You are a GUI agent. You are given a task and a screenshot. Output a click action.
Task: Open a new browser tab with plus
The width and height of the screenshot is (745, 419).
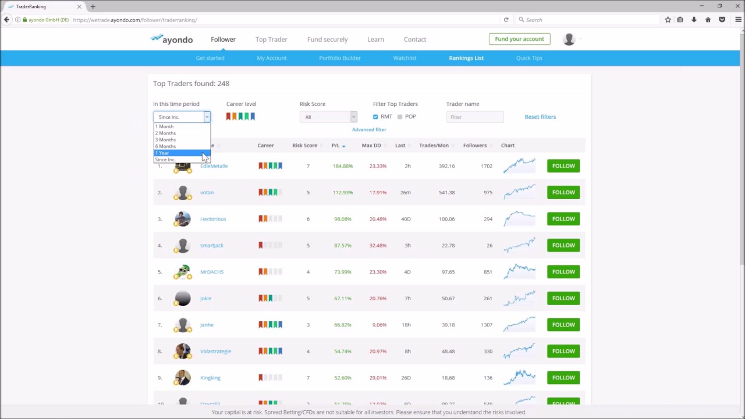pos(93,6)
